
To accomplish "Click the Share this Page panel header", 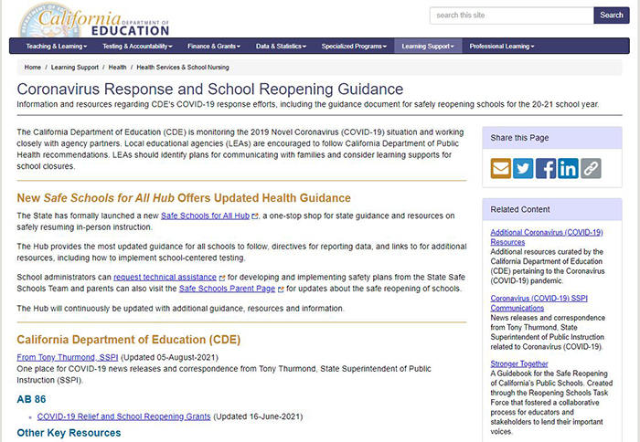I will tap(552, 138).
